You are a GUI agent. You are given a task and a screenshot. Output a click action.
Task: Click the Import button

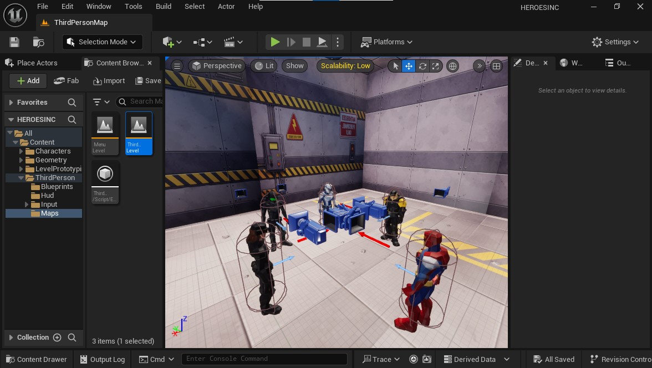pos(109,81)
